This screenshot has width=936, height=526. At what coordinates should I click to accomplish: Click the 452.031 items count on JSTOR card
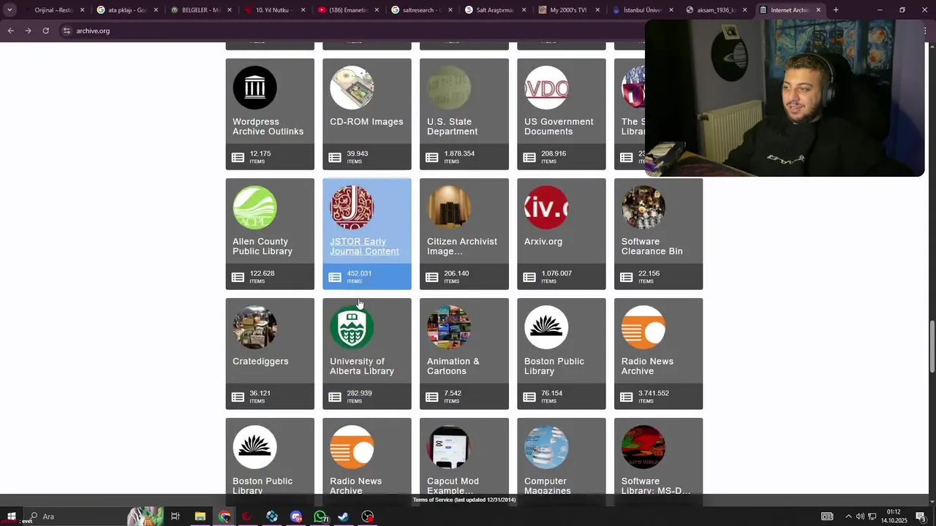(359, 273)
